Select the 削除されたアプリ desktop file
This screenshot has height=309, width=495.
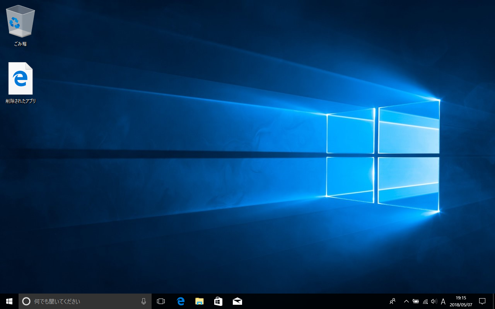[20, 79]
